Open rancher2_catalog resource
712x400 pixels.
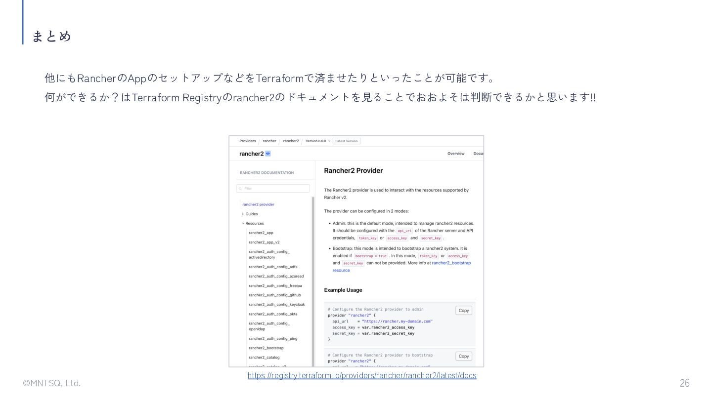264,358
